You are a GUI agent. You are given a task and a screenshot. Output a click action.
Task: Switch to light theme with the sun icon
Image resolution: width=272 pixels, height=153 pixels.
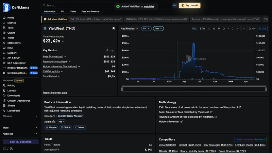[4, 149]
